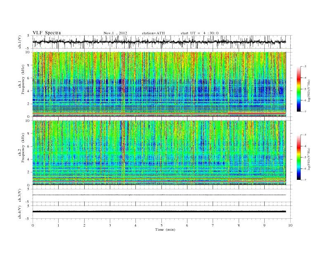Click time axis tick label 0
327x253 pixels.
click(33, 225)
